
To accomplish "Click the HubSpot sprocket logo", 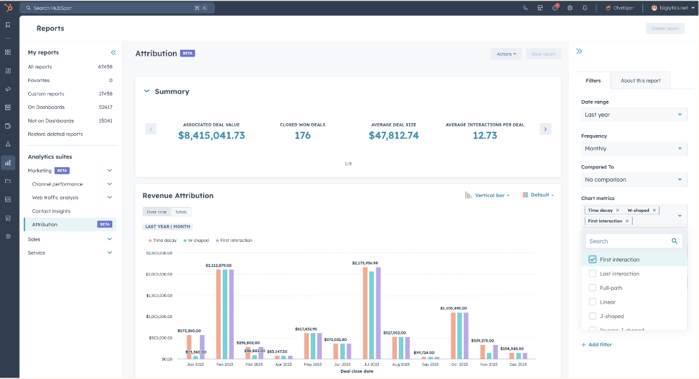I will pos(8,8).
